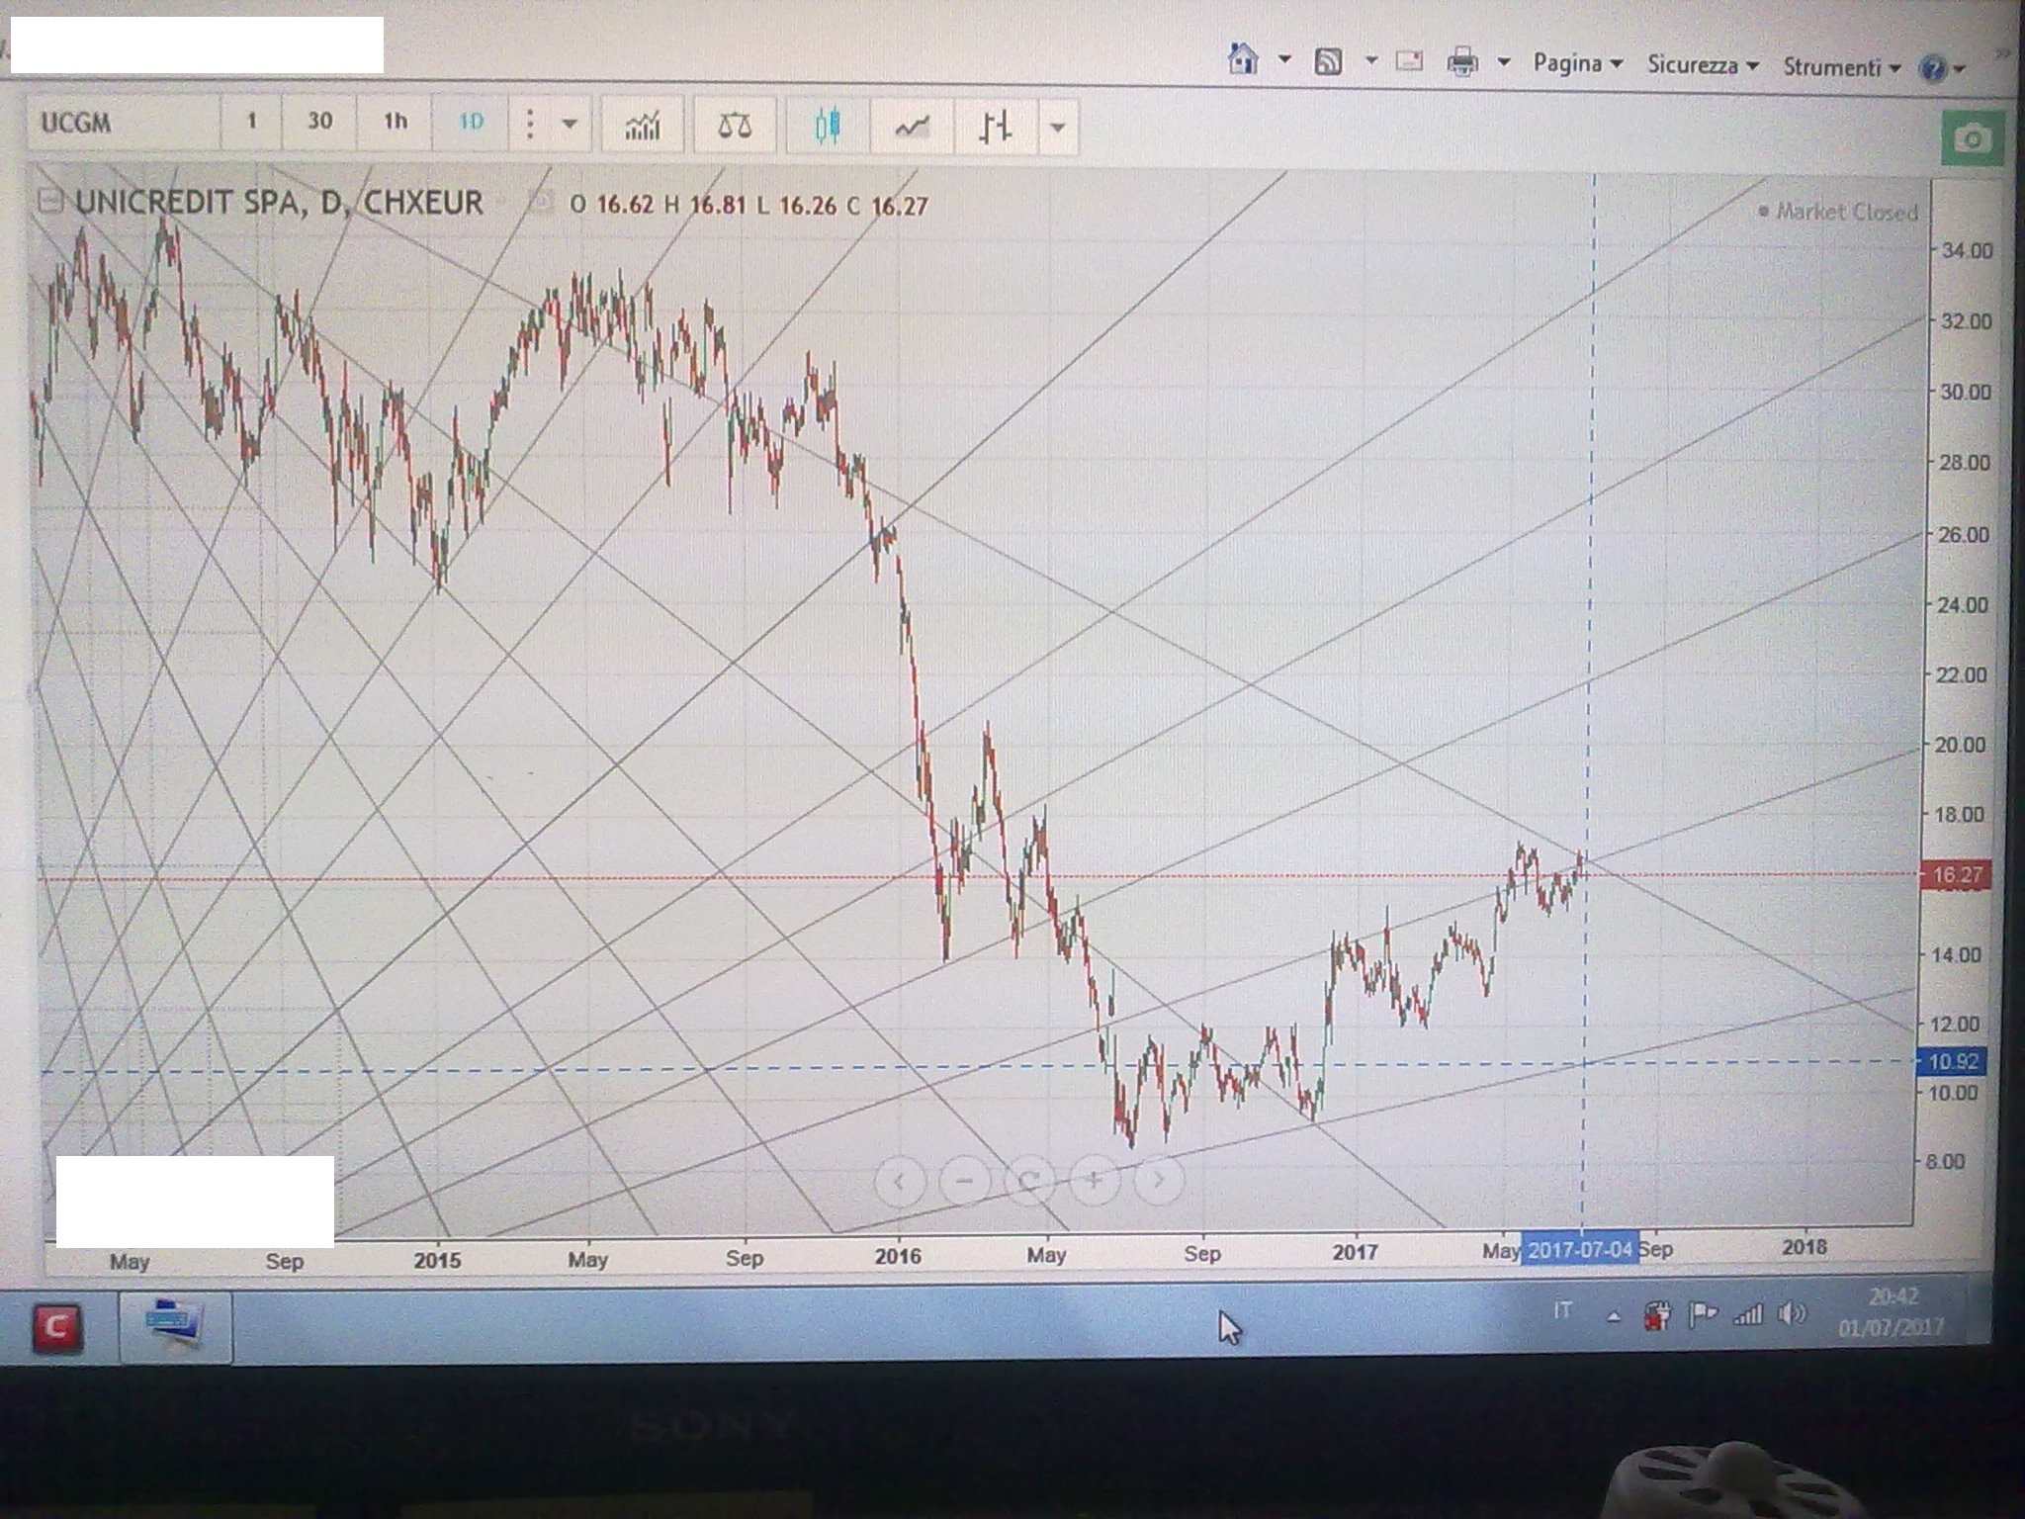Select the 1D daily timeframe
2025x1519 pixels.
coord(471,122)
